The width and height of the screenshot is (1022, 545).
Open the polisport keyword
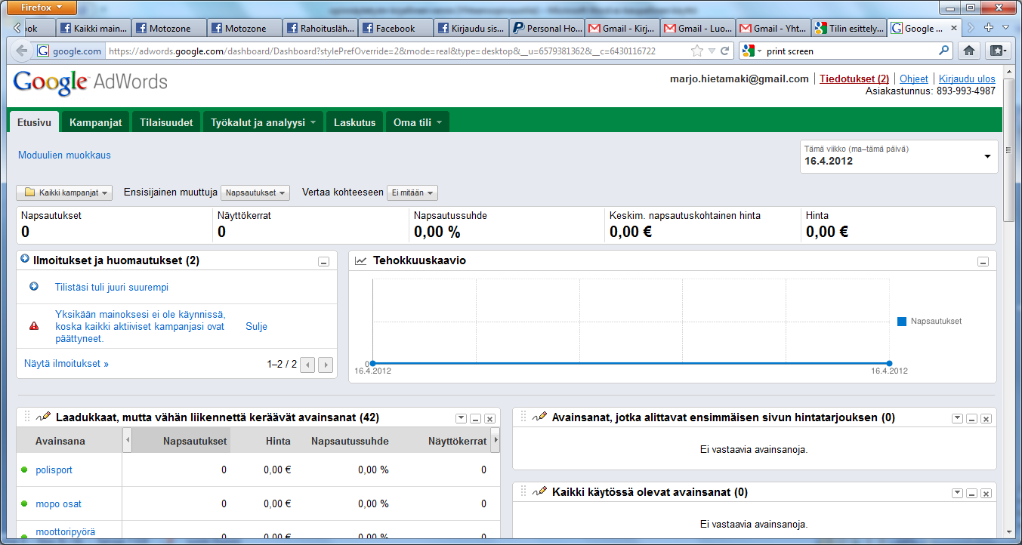coord(54,470)
